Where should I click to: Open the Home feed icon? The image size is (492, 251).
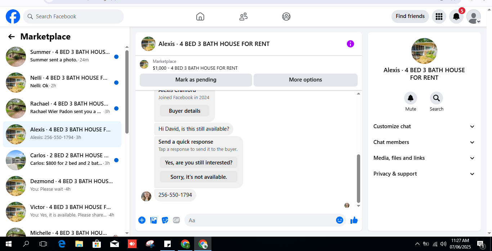200,17
